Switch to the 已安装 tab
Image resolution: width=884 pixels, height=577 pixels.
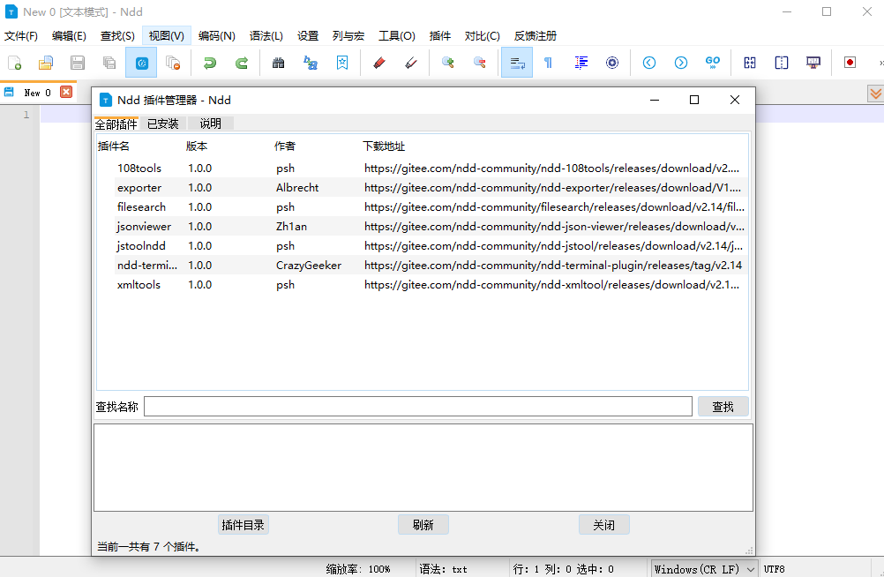click(x=163, y=124)
